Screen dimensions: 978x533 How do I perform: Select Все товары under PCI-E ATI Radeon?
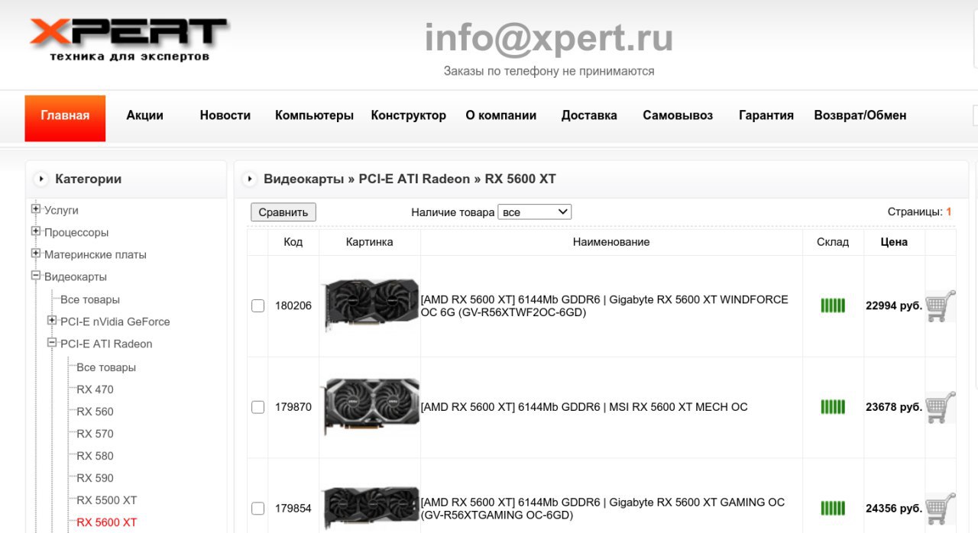(x=106, y=367)
